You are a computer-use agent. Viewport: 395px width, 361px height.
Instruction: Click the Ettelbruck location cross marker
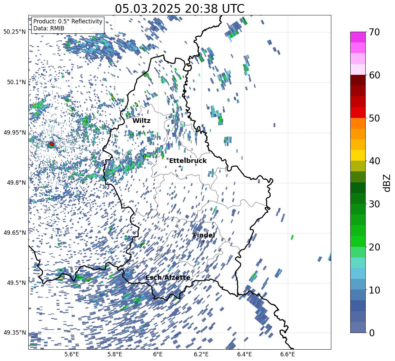pos(180,166)
